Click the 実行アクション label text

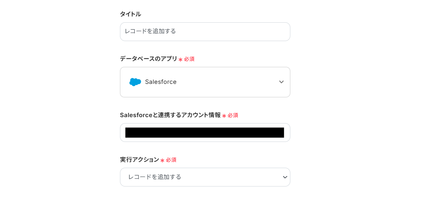139,160
